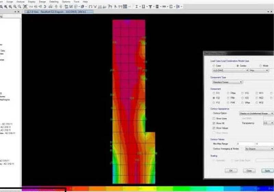Set the default 3-D view toolbar icon
The width and height of the screenshot is (274, 192).
(31, 7)
